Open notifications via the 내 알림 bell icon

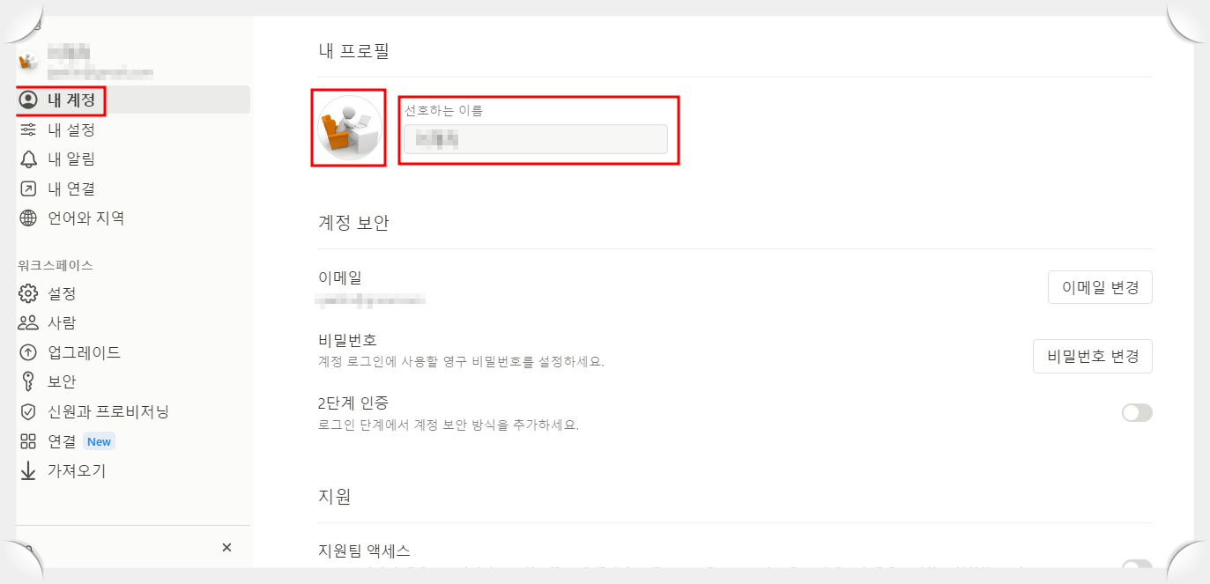[30, 159]
